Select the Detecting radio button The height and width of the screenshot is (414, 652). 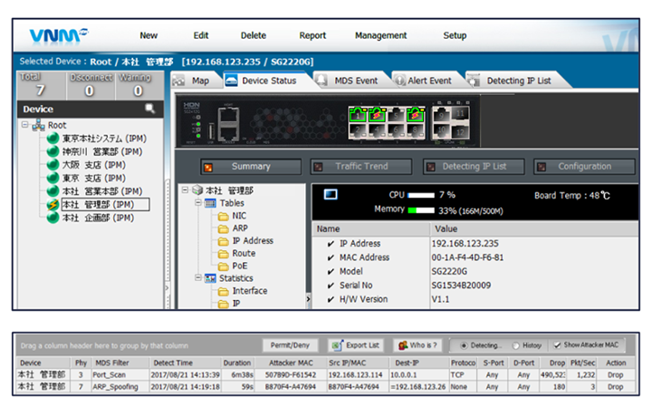(x=465, y=345)
